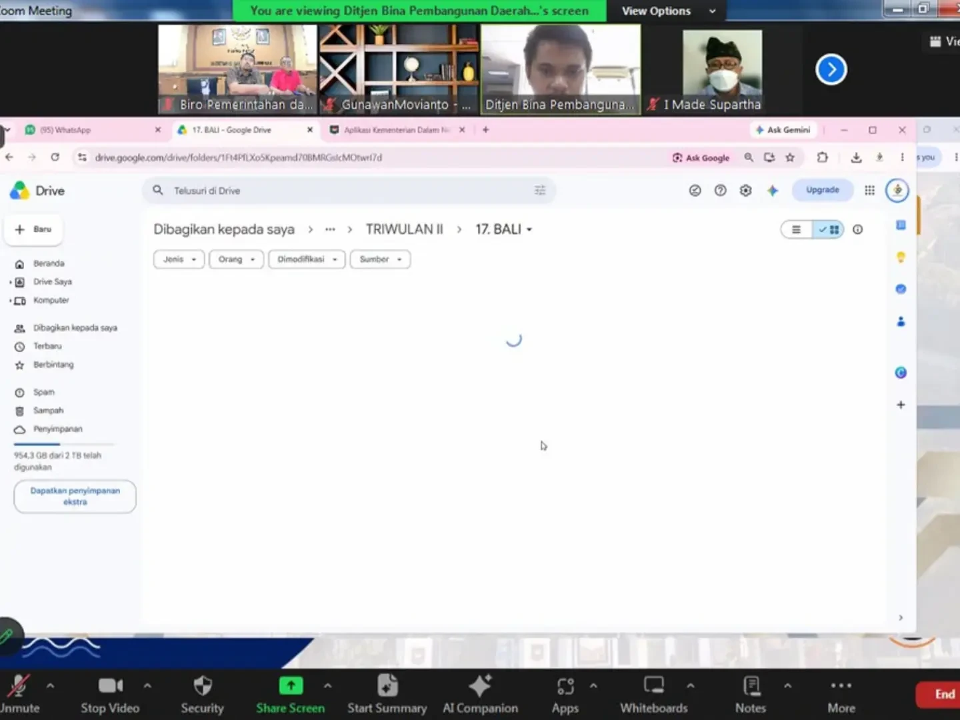Image resolution: width=960 pixels, height=720 pixels.
Task: Open Dibagikan kepada saya in sidebar
Action: tap(75, 328)
